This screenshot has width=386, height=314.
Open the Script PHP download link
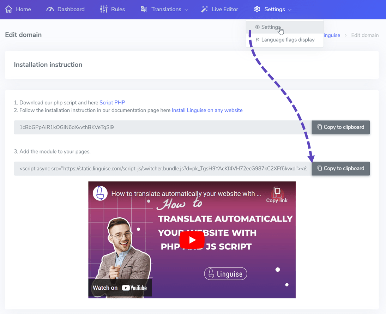point(112,103)
